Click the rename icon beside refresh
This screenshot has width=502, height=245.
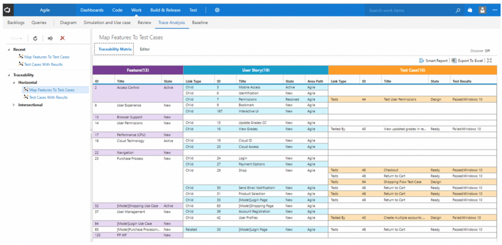coord(50,38)
